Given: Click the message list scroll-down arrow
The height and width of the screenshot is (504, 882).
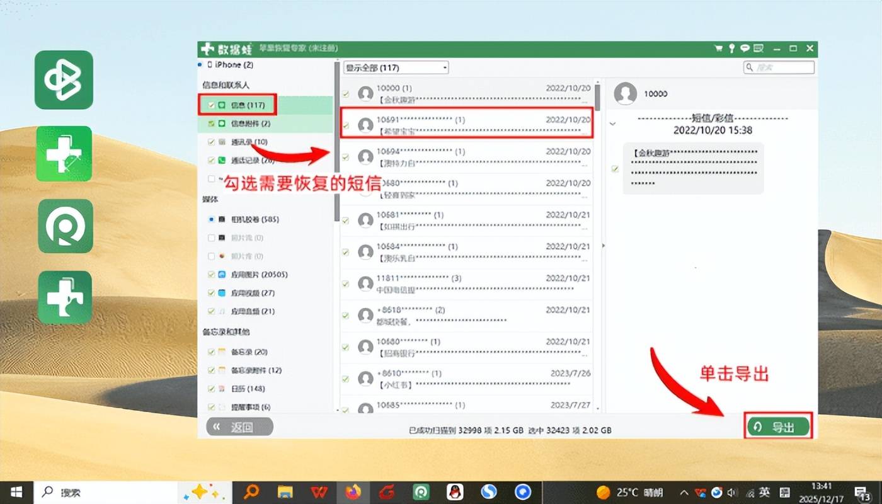Looking at the screenshot, I should pos(597,409).
